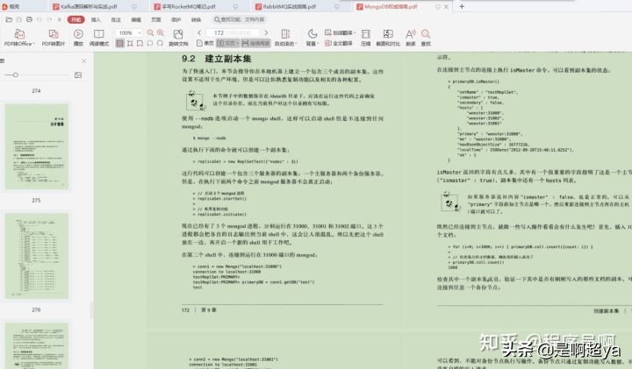Open the PDF转Office converter
This screenshot has height=369, width=632.
tap(19, 38)
